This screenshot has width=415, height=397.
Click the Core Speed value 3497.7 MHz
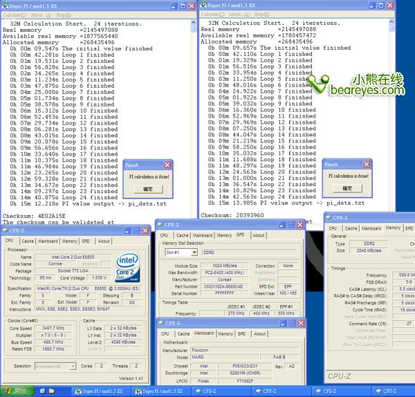click(x=53, y=329)
